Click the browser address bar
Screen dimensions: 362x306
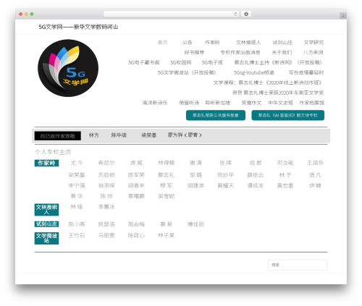(x=171, y=14)
